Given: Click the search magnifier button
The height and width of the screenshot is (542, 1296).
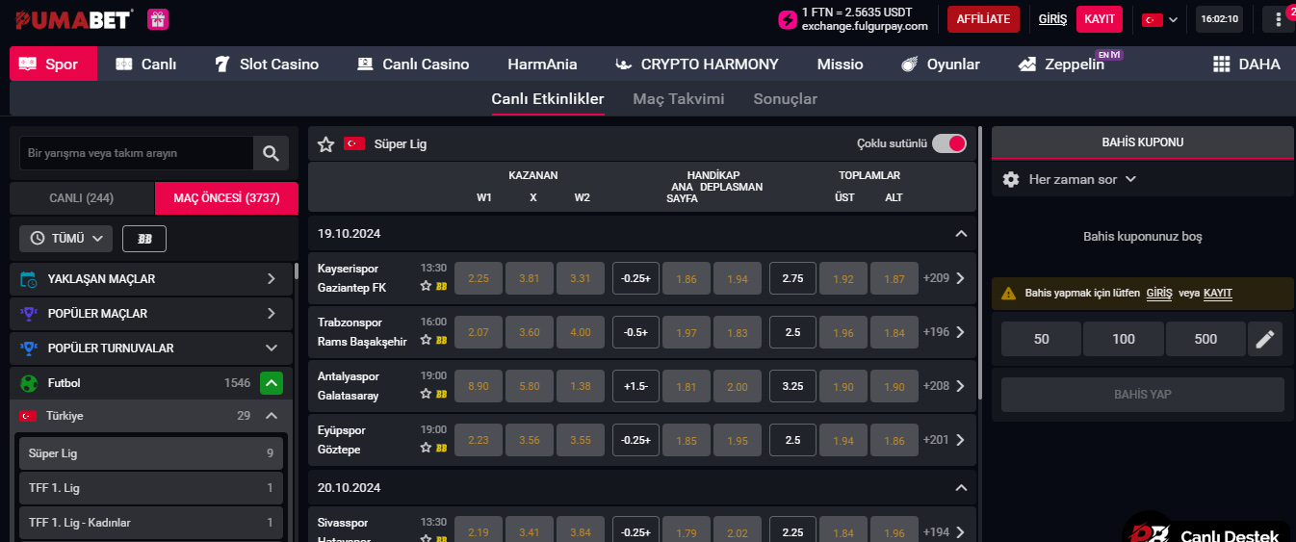Looking at the screenshot, I should click(271, 153).
